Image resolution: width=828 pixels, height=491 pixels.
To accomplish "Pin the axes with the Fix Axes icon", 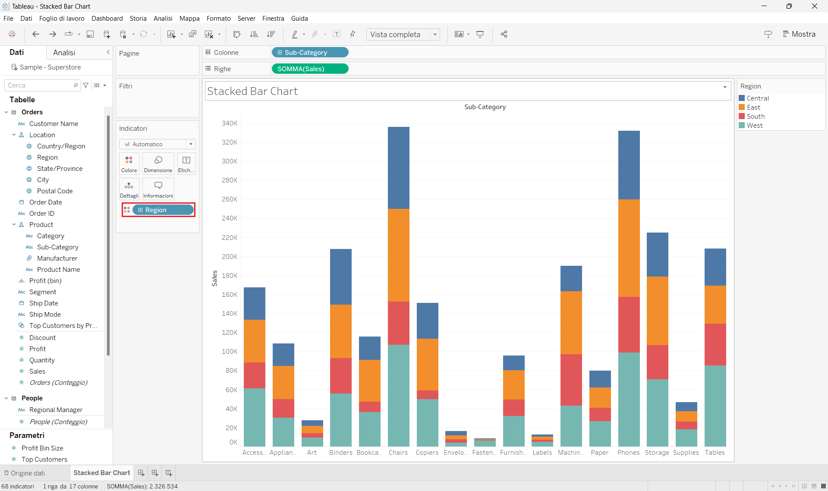I will [353, 34].
